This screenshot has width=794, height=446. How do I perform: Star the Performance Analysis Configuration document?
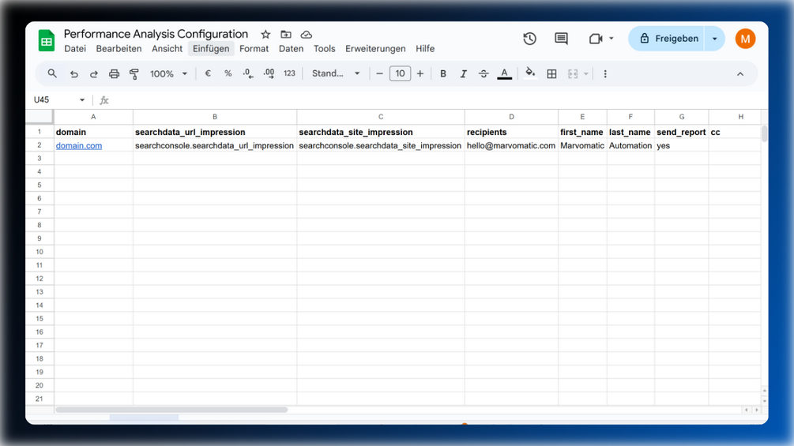tap(265, 35)
